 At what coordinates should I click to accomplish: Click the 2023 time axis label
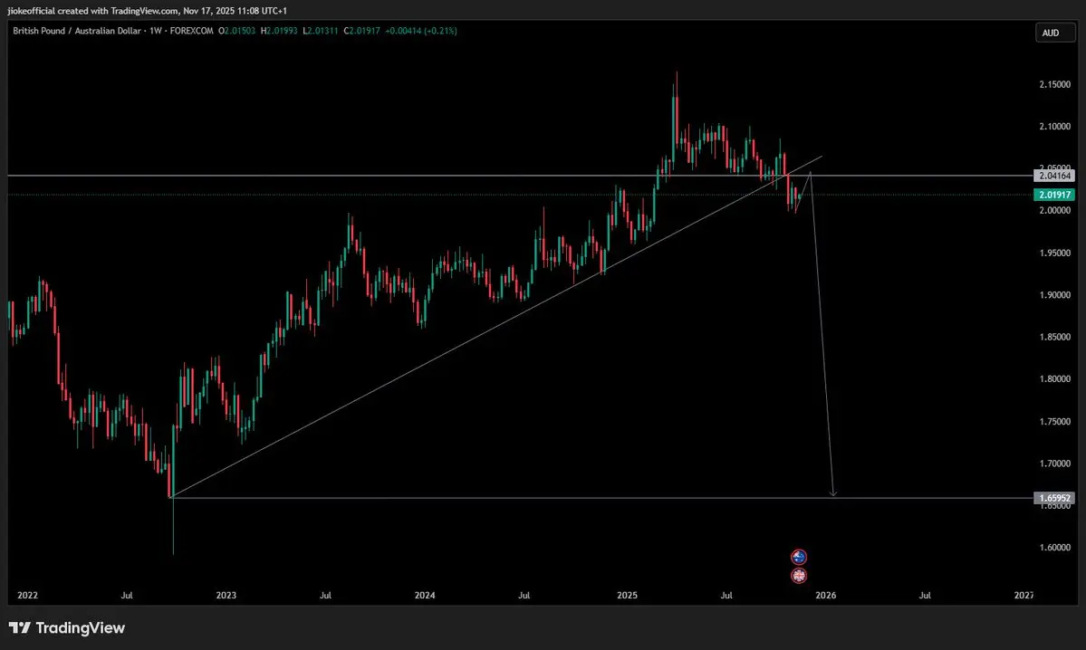click(226, 596)
